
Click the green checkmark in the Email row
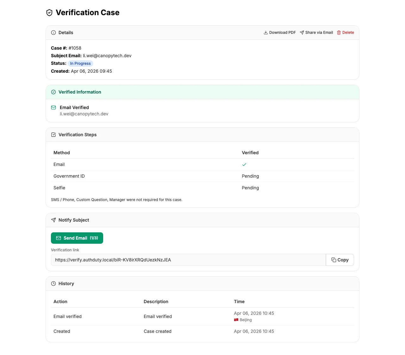tap(244, 164)
